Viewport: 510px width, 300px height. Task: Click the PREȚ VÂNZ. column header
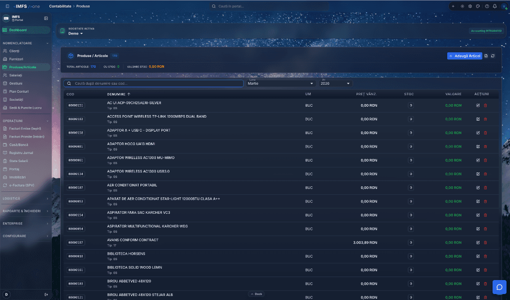(x=366, y=94)
